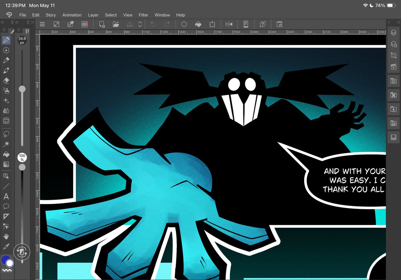The image size is (401, 280).
Task: Select the white sub color swatch
Action: point(10,263)
